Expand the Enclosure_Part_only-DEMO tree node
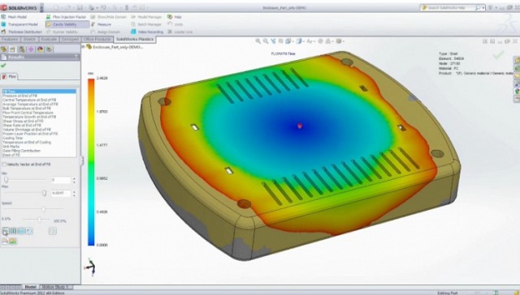This screenshot has width=520, height=295. (x=83, y=47)
